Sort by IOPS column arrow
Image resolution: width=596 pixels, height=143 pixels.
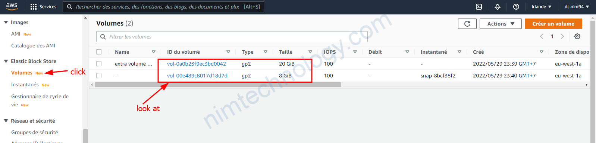[355, 52]
